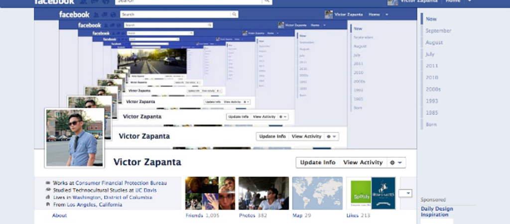Open account arrow in first nested page header

[x=386, y=14]
